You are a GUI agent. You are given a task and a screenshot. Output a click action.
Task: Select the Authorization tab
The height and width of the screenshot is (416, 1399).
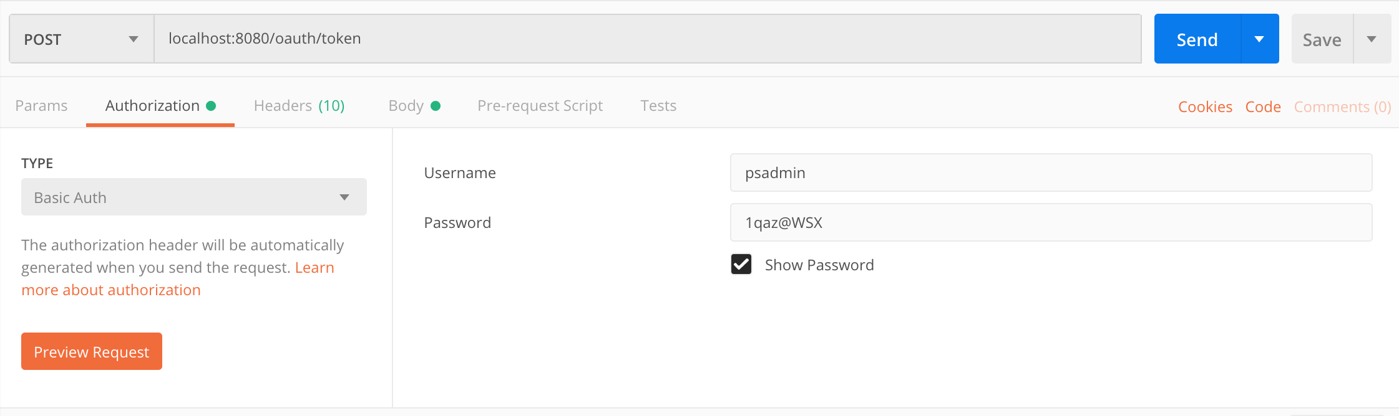[153, 106]
